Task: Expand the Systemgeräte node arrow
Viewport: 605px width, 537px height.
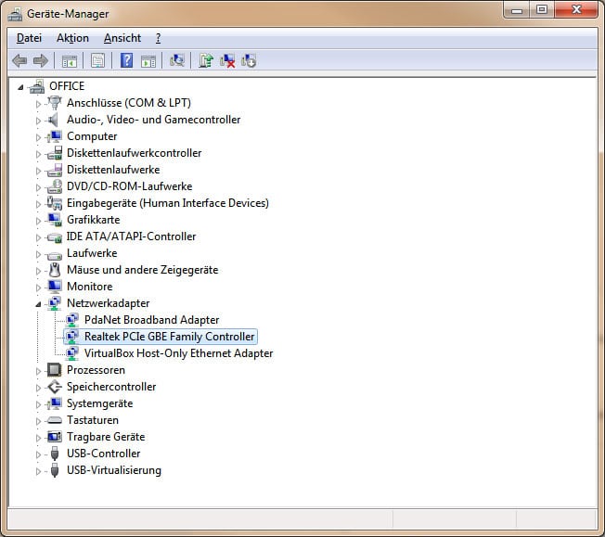Action: point(38,404)
